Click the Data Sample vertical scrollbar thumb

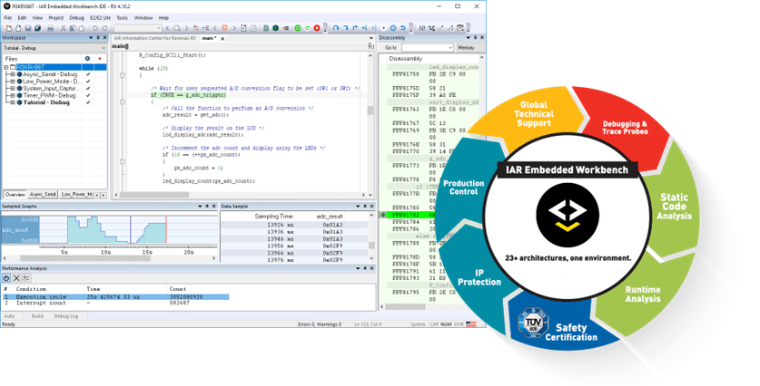tap(371, 246)
